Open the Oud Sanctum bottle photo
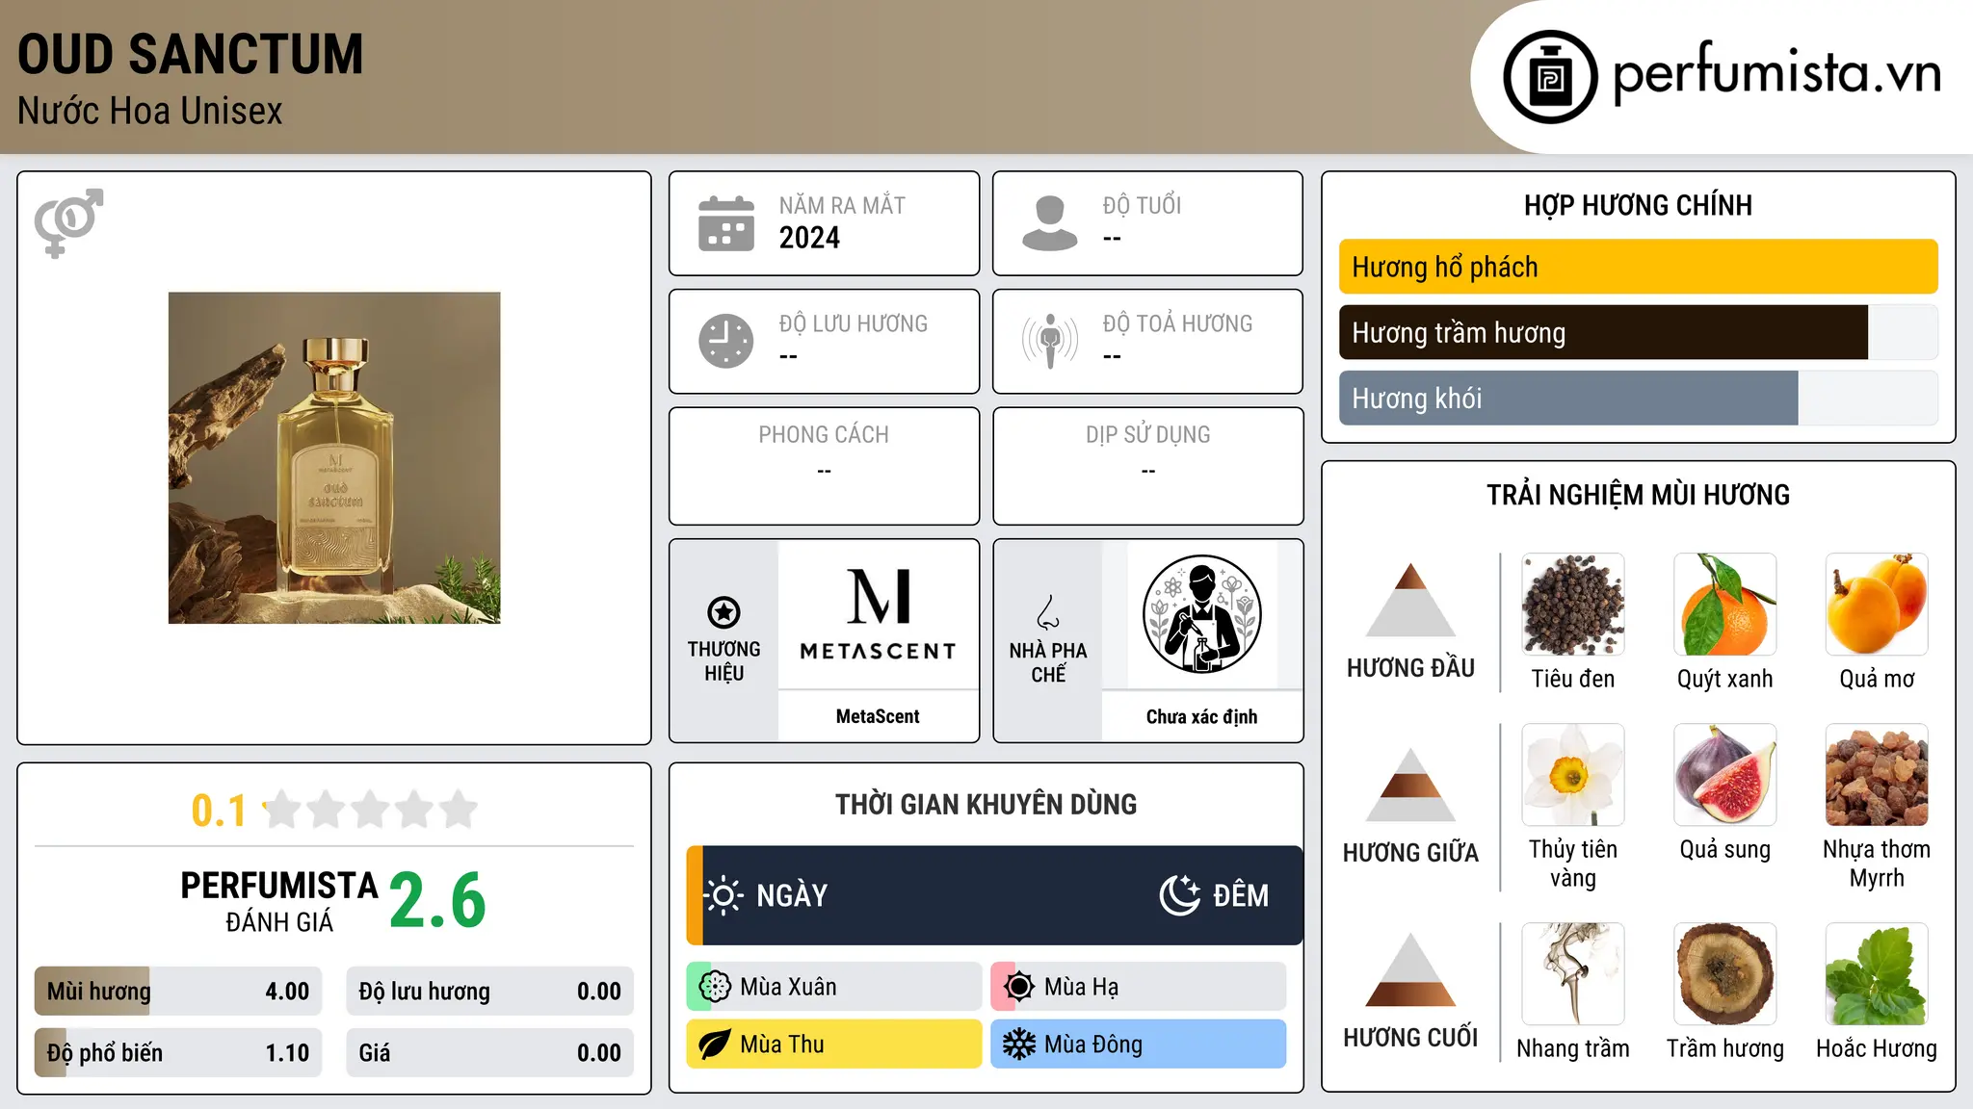Image resolution: width=1973 pixels, height=1109 pixels. (334, 458)
